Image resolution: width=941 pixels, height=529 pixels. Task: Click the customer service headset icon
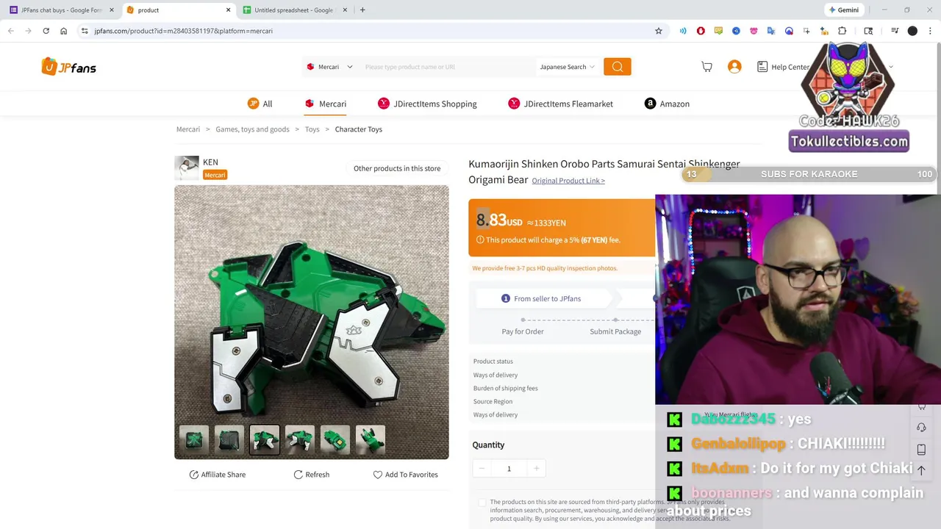coord(921,428)
